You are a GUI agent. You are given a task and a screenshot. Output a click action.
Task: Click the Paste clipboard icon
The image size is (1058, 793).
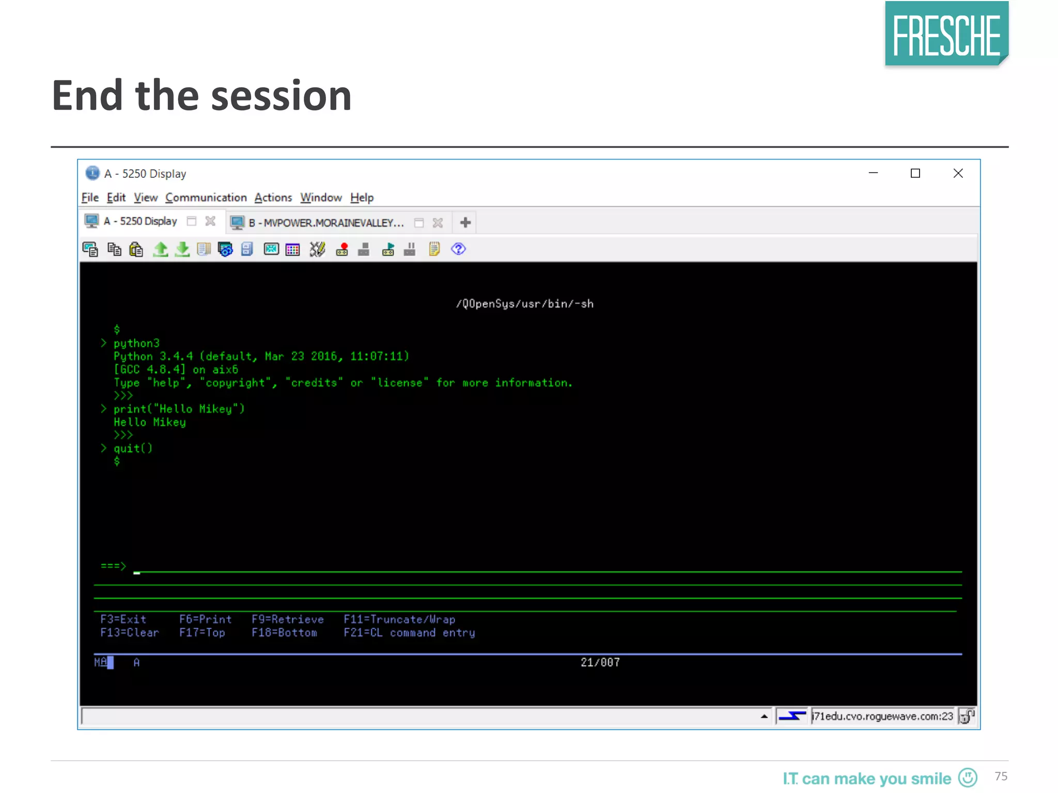(x=136, y=249)
